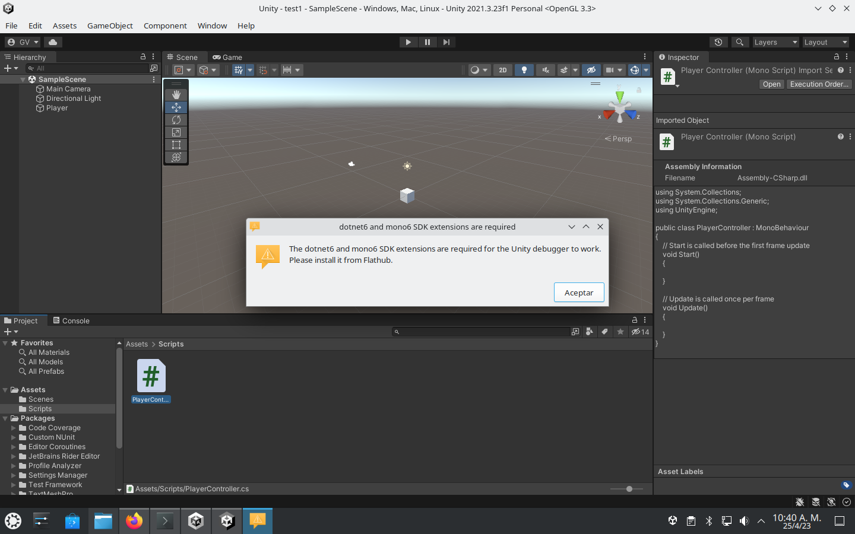
Task: Click the Play button
Action: 408,42
